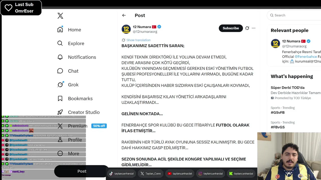Click the 'Relevant people' heading
This screenshot has width=321, height=180.
click(290, 30)
